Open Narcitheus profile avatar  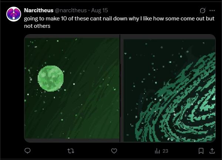tap(14, 14)
